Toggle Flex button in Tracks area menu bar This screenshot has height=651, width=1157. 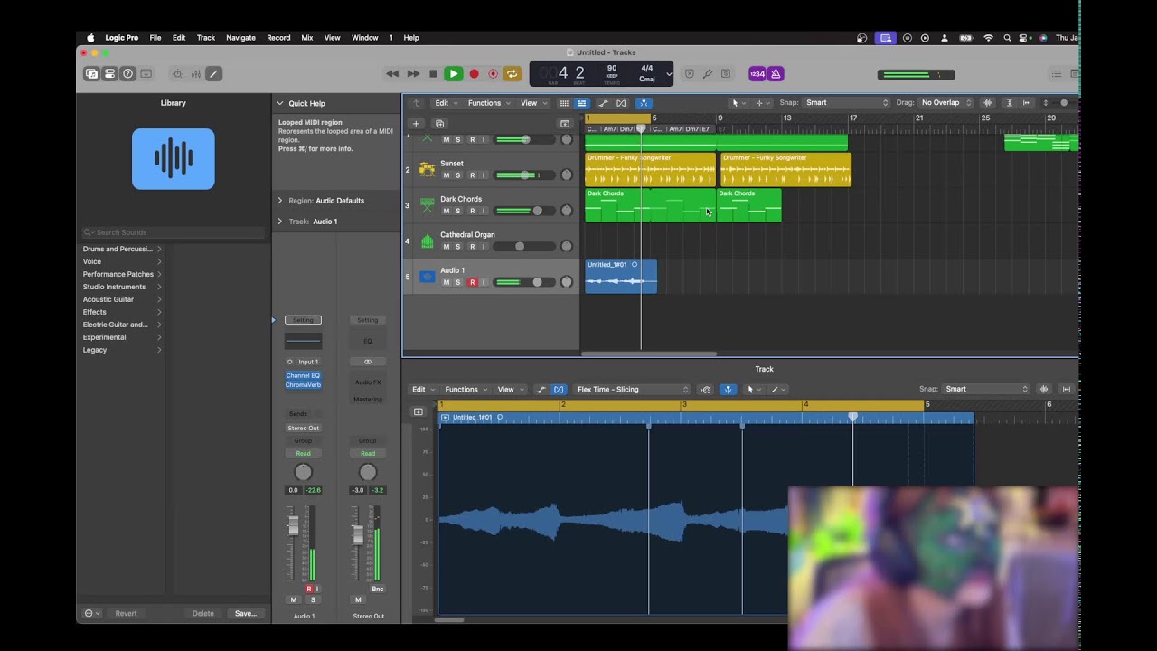click(621, 103)
